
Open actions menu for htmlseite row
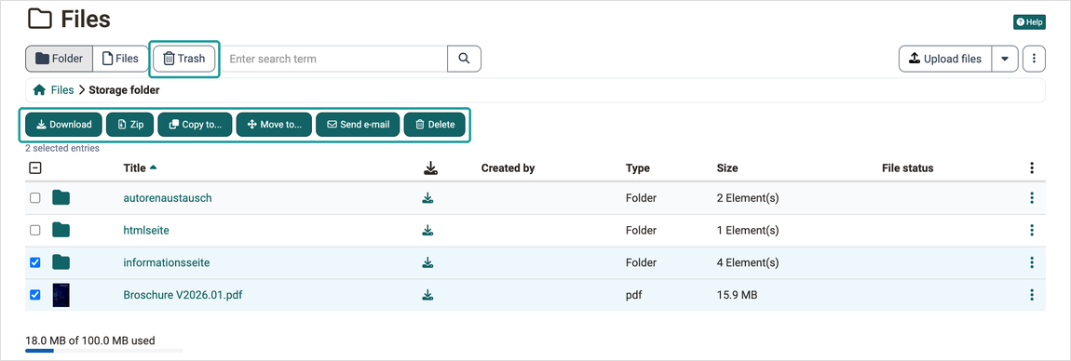pos(1031,230)
